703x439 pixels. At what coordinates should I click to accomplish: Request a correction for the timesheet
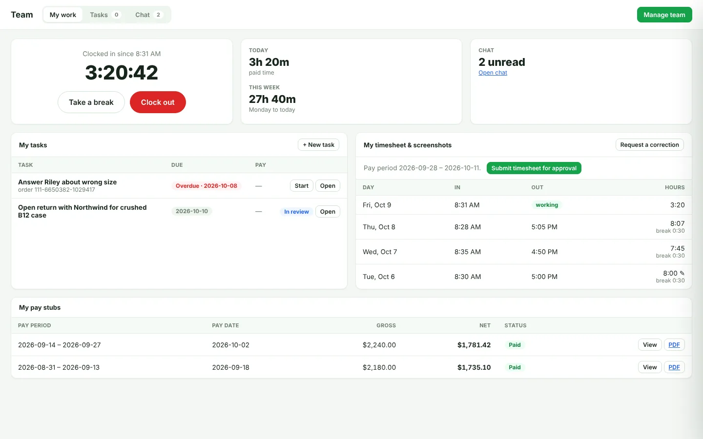coord(650,145)
